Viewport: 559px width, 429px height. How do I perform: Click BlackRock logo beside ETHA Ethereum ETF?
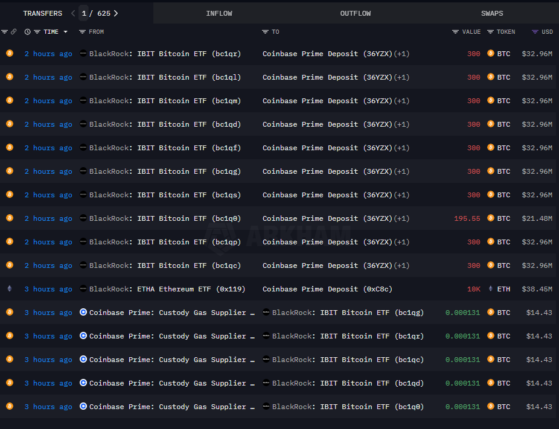point(83,288)
